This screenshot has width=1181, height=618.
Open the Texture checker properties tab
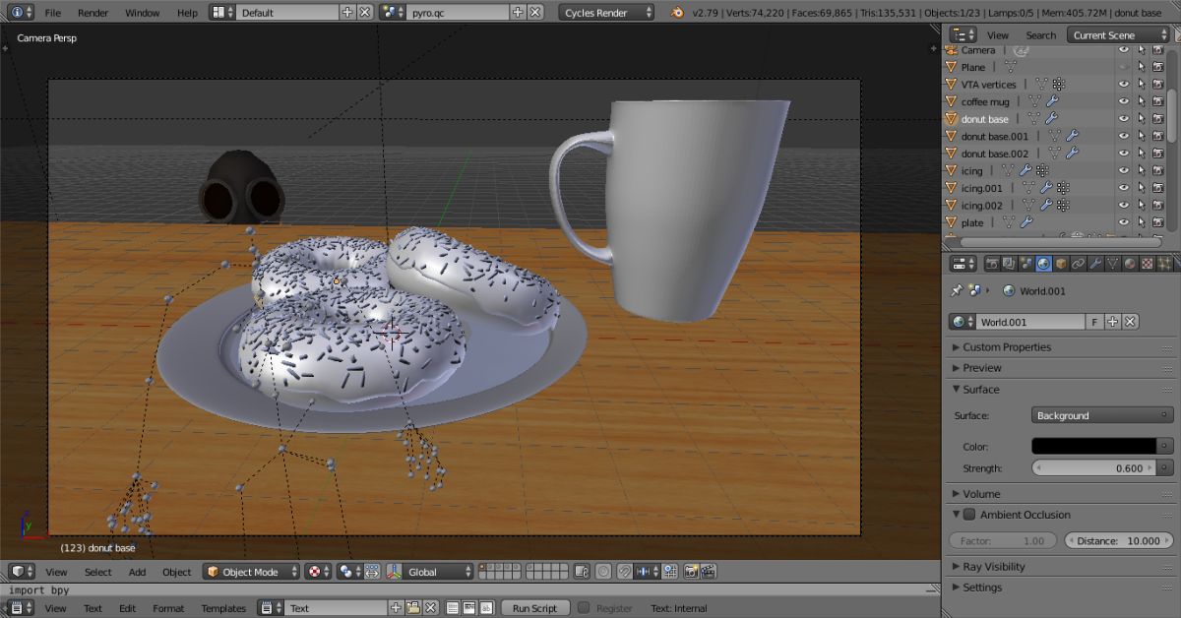[1148, 264]
